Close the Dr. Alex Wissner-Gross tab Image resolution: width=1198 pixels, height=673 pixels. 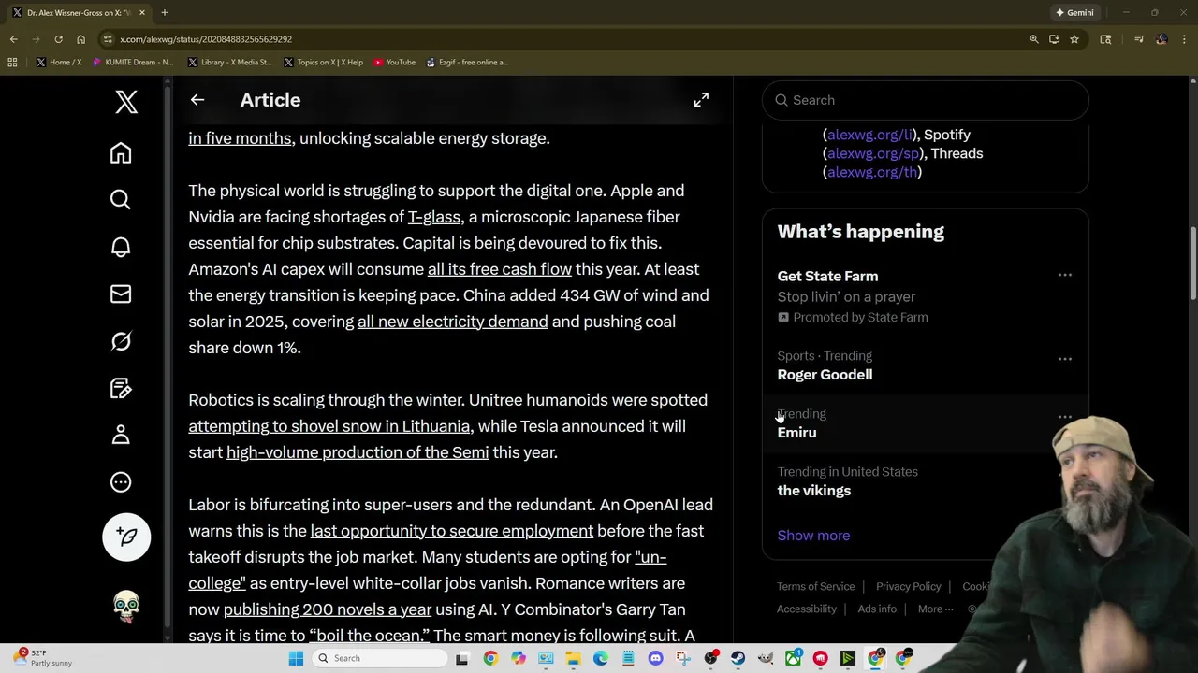click(x=142, y=12)
